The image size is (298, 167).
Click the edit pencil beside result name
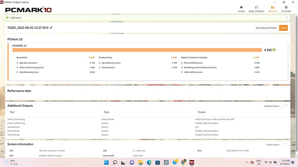tap(51, 27)
